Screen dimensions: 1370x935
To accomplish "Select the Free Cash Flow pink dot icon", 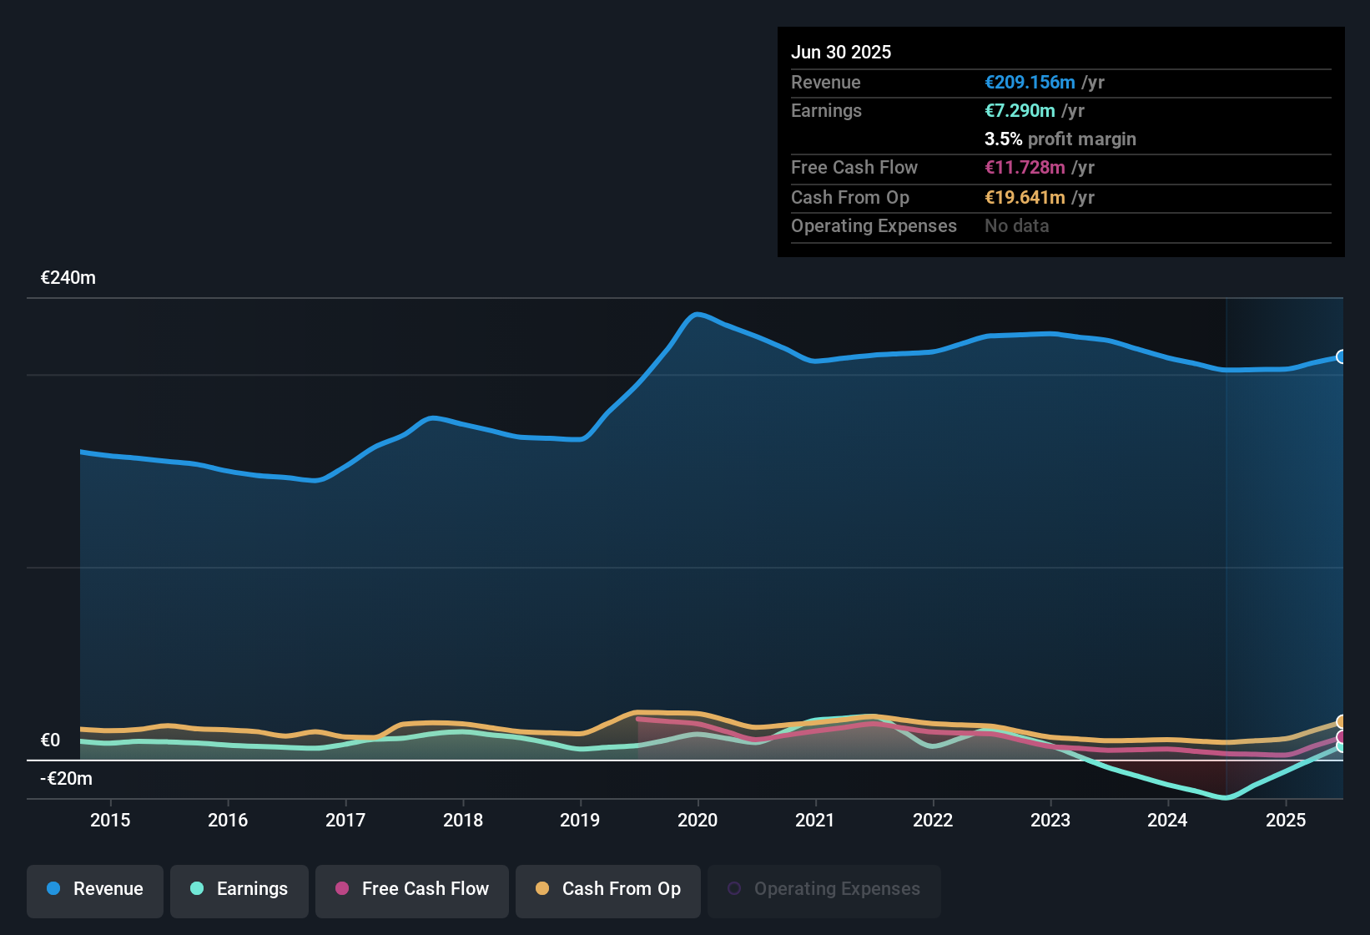I will (342, 890).
